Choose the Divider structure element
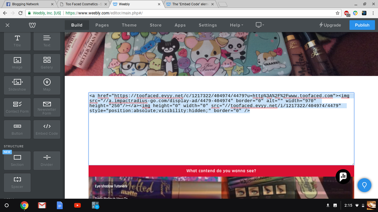 coord(47,161)
